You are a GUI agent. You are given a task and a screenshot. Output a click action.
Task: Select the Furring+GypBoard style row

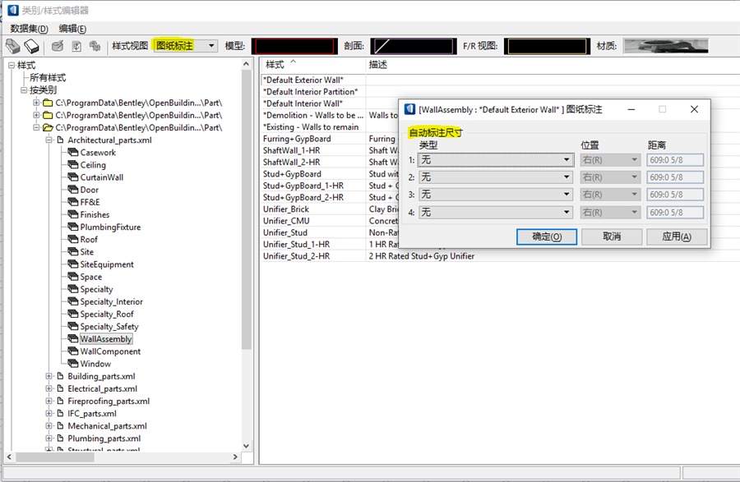pos(297,139)
